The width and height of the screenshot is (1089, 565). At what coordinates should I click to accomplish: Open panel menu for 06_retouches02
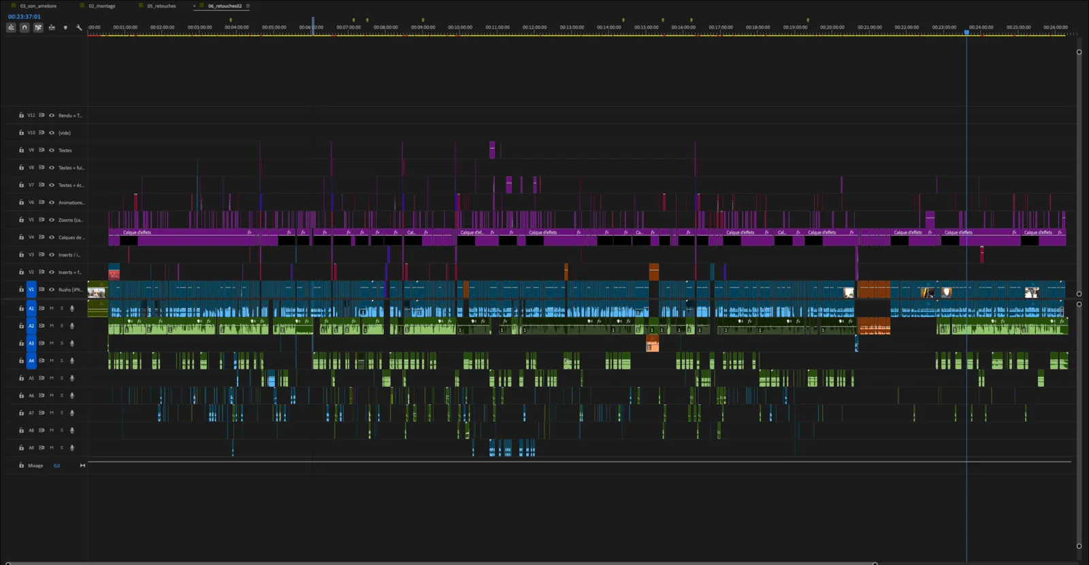coord(248,6)
